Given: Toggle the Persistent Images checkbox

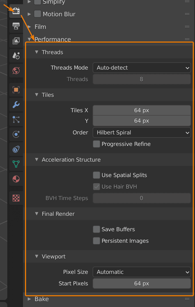Looking at the screenshot, I should [97, 241].
